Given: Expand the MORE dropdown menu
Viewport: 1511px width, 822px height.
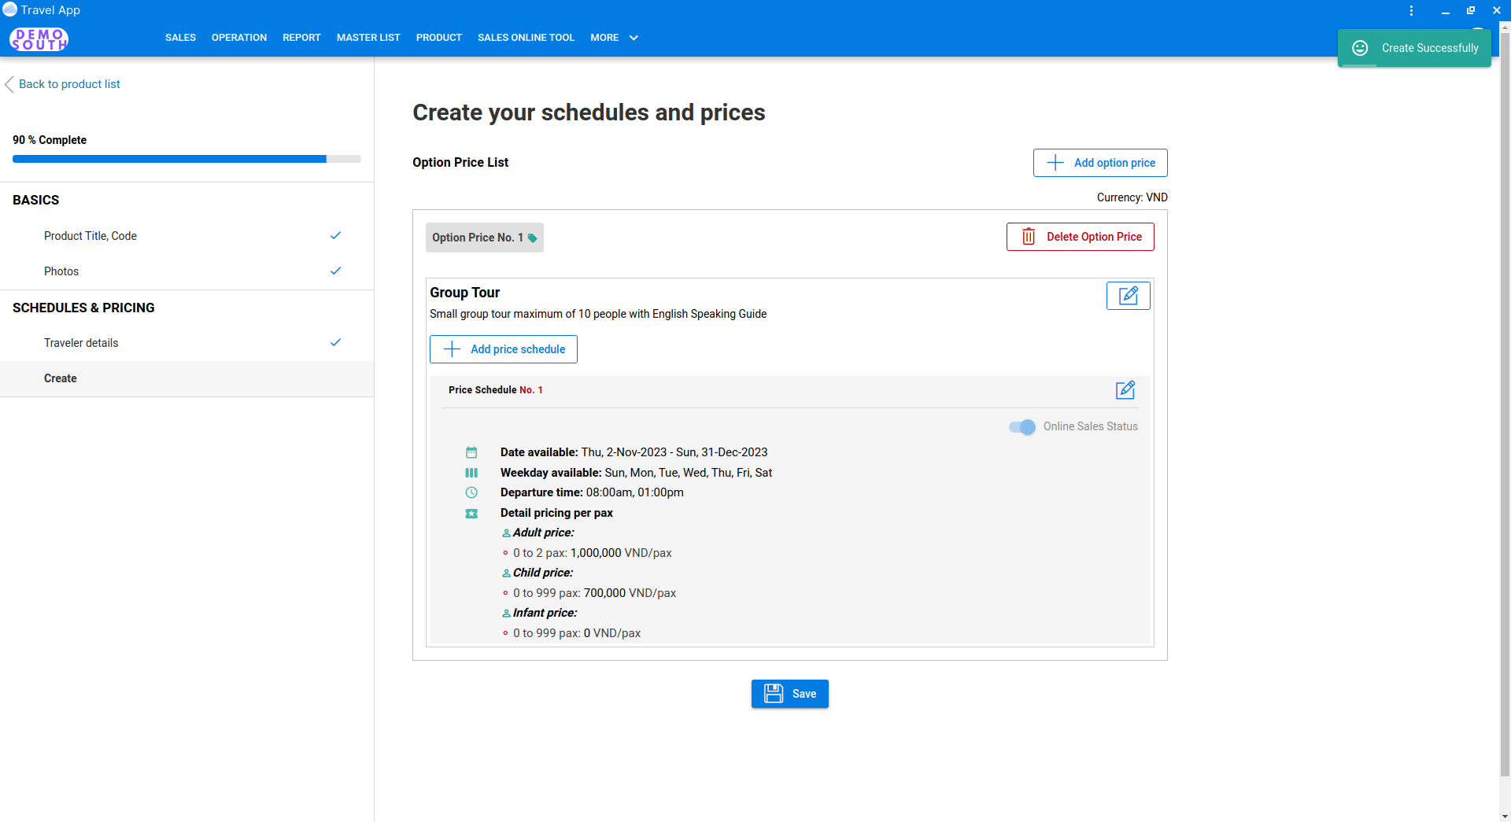Looking at the screenshot, I should coord(614,38).
